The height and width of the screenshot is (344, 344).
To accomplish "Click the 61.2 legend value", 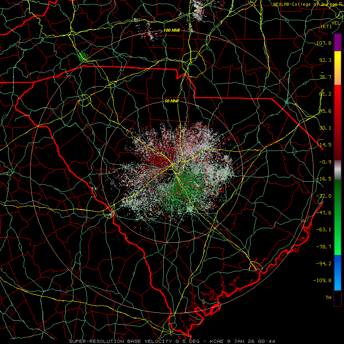I will point(325,94).
